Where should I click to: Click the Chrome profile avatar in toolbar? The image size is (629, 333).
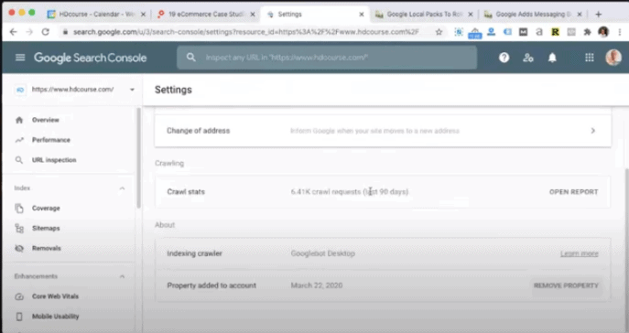coord(603,32)
